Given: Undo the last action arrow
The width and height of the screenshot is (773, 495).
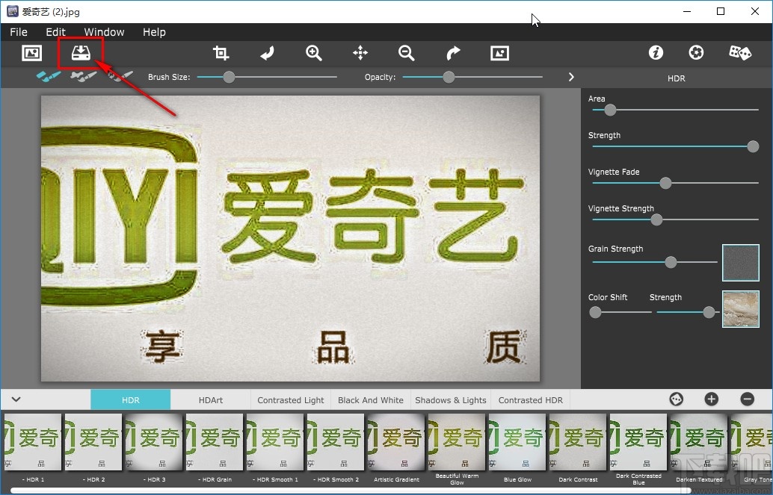Looking at the screenshot, I should [x=267, y=53].
